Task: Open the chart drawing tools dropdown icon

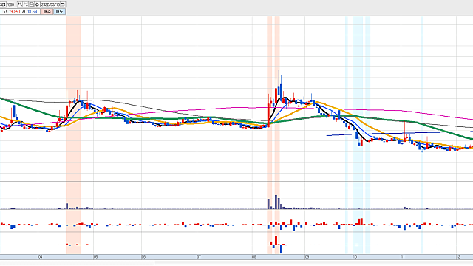Action: 20,4
